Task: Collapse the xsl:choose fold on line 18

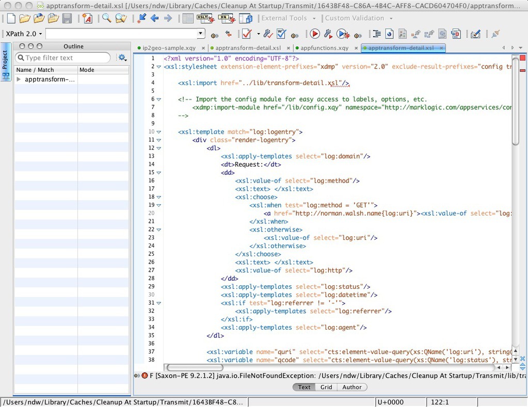Action: (x=158, y=197)
